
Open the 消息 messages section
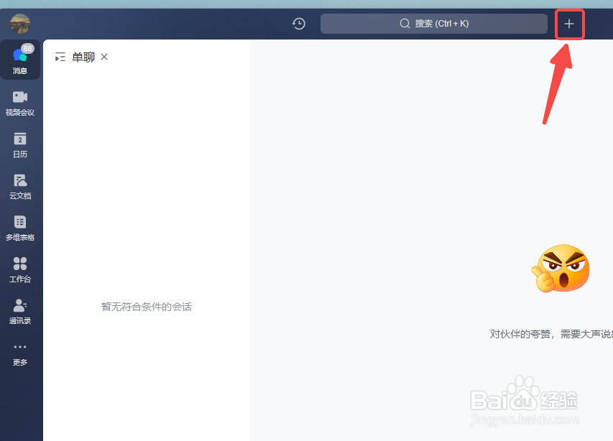click(x=20, y=60)
